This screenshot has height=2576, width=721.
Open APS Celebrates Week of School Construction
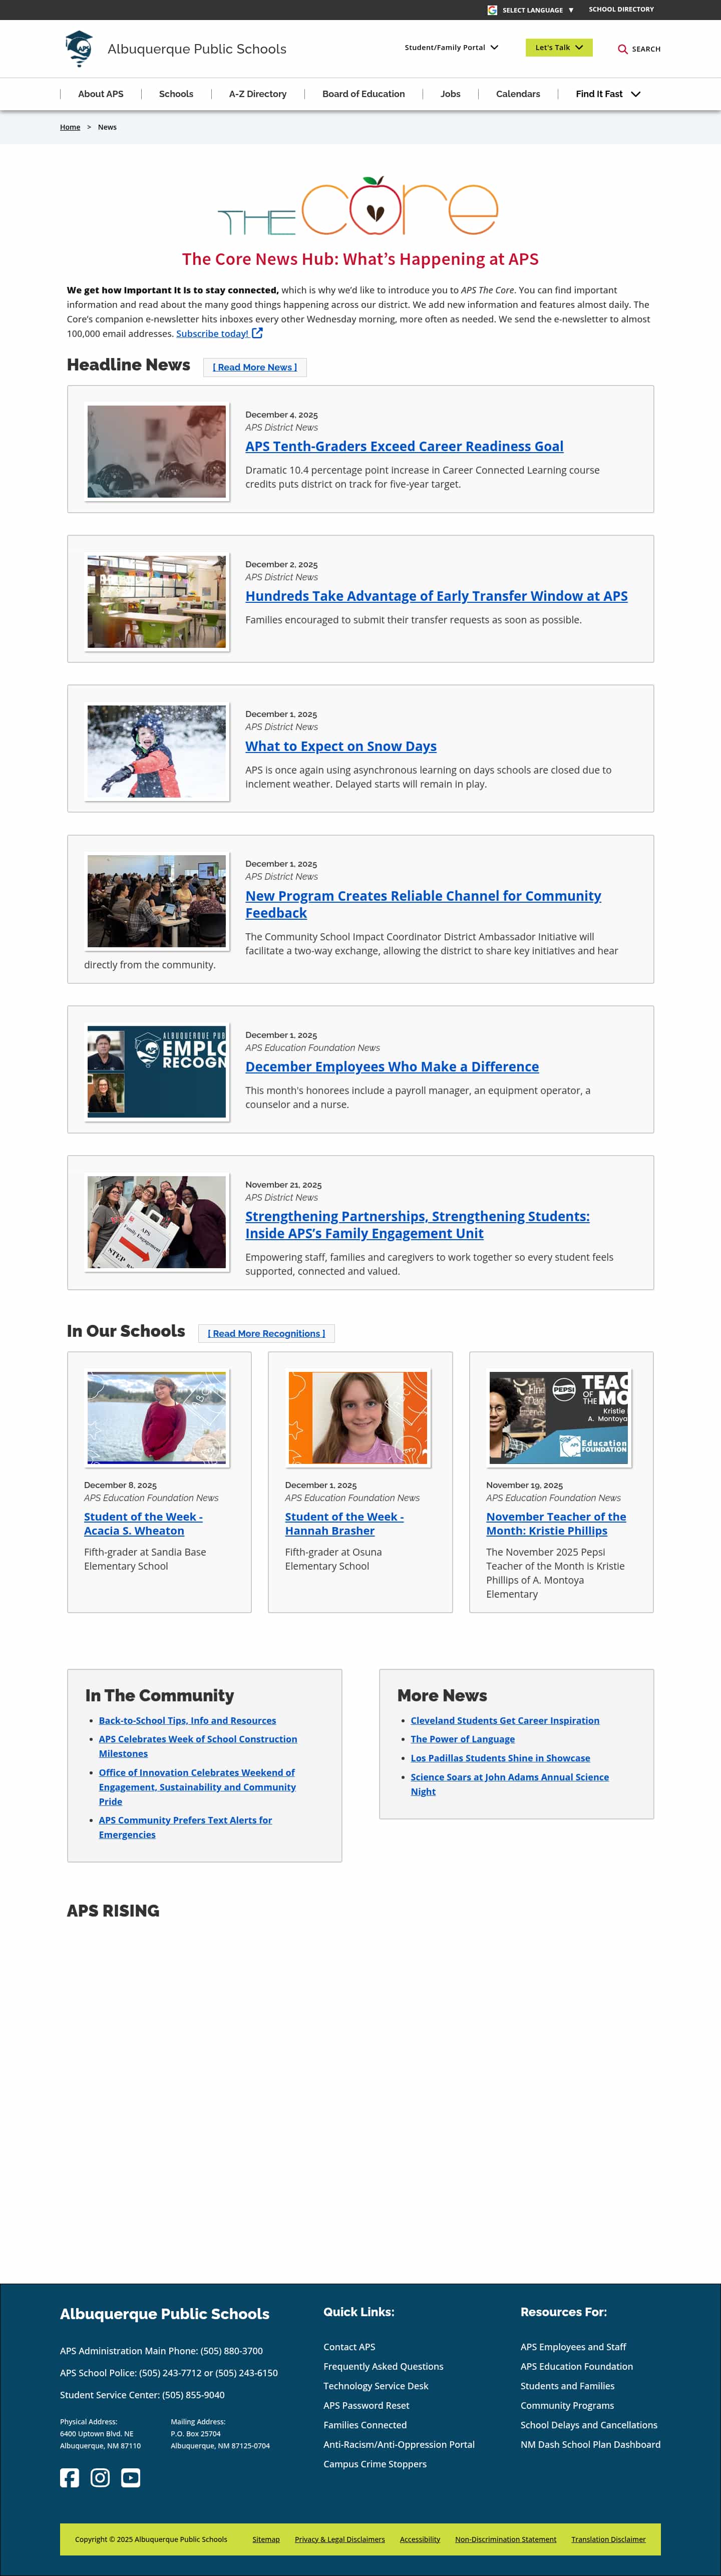(198, 1746)
